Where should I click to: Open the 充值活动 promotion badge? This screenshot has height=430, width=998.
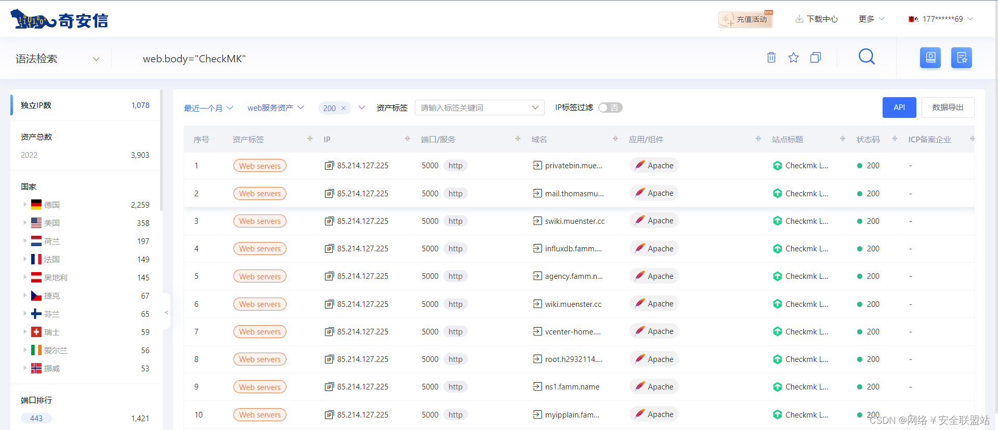coord(746,19)
